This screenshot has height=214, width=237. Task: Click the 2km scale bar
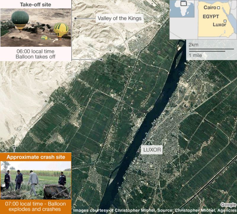pyautogui.click(x=211, y=49)
